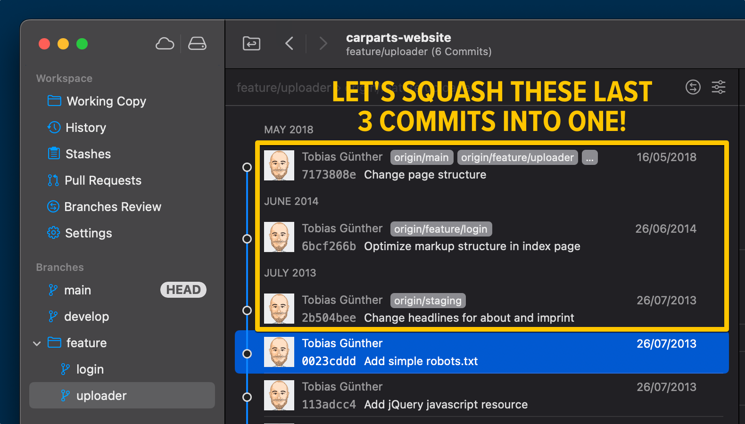Open Branches Review
745x424 pixels.
tap(112, 207)
